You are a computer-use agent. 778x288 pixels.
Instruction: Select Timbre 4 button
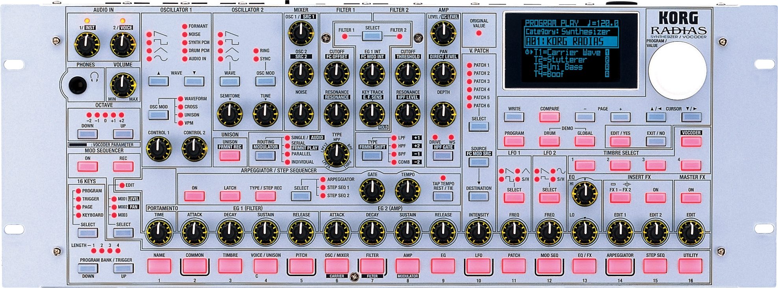coord(691,165)
